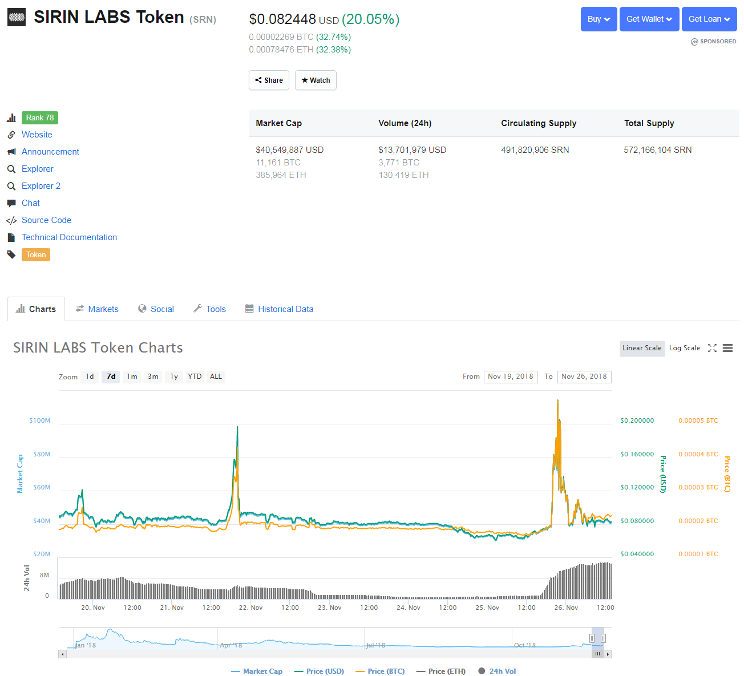The image size is (744, 676).
Task: Click the megaphone icon beside Announcement
Action: [x=11, y=152]
